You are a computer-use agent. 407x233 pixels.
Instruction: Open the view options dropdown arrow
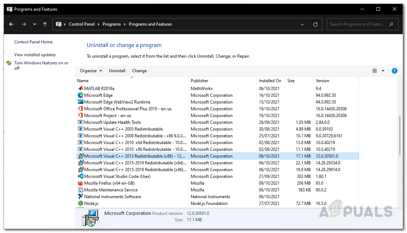[x=383, y=71]
